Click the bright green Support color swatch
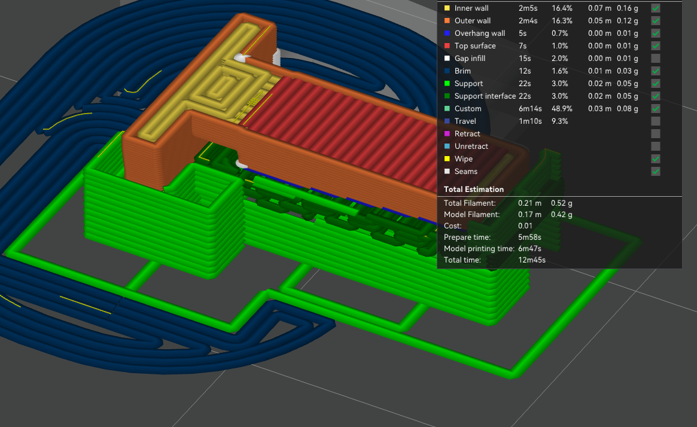Screen dimensions: 697x427 coord(447,84)
